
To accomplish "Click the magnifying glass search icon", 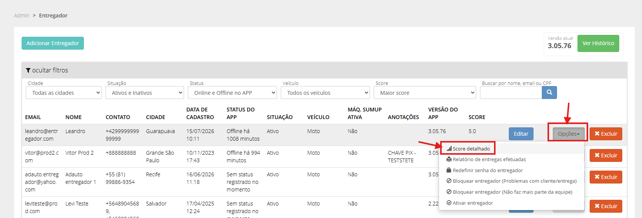I will tap(549, 93).
